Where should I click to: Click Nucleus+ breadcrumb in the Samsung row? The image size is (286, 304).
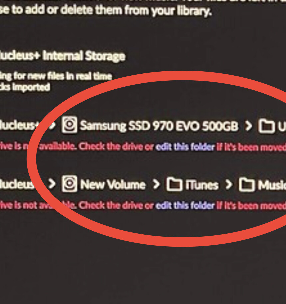[x=20, y=125]
